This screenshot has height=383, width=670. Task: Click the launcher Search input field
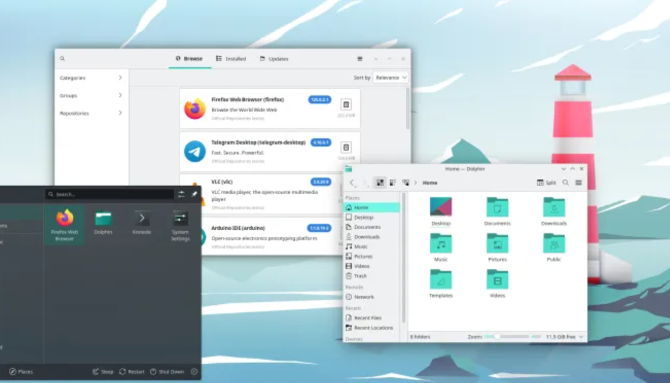(x=110, y=194)
